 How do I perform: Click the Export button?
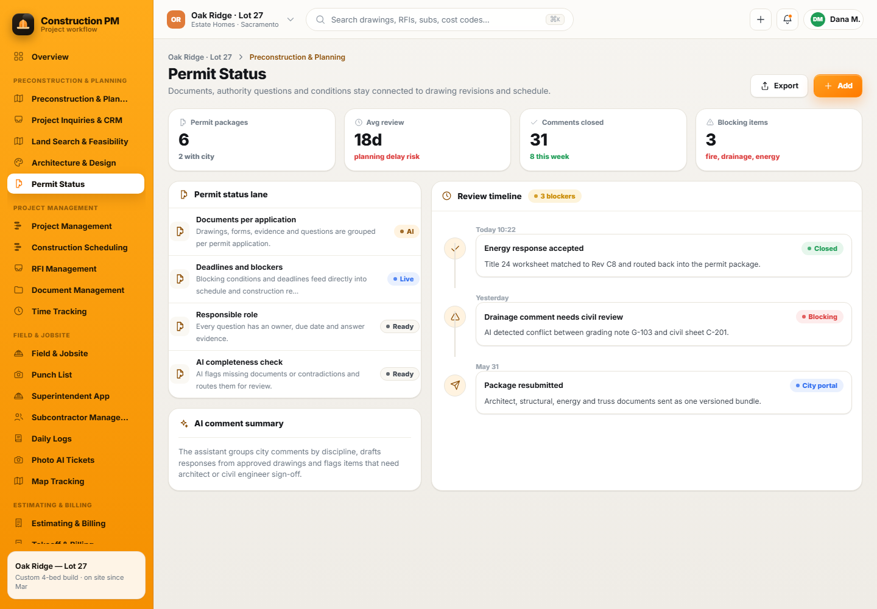[779, 86]
